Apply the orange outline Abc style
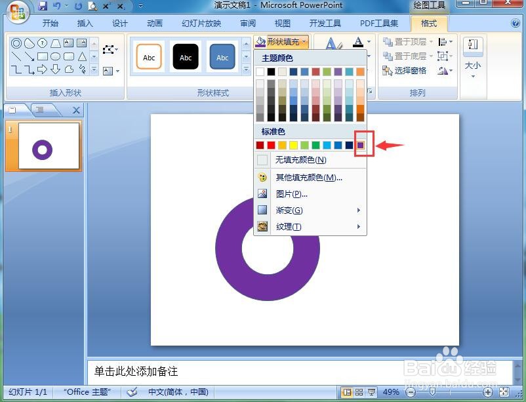The image size is (526, 402). pyautogui.click(x=149, y=56)
